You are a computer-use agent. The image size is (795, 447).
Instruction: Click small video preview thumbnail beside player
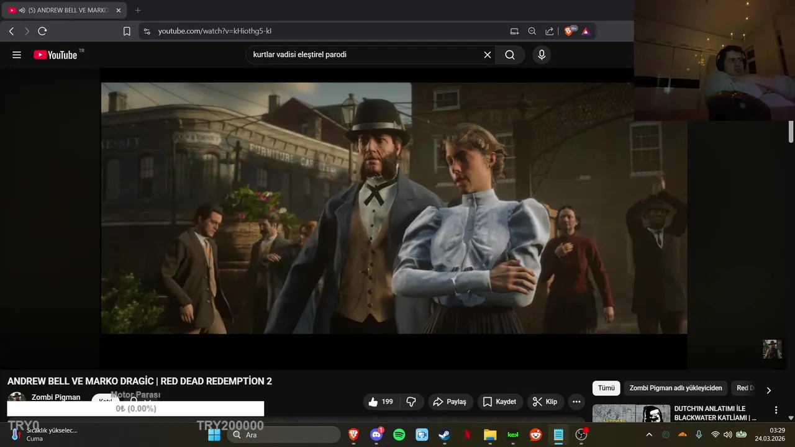coord(772,349)
